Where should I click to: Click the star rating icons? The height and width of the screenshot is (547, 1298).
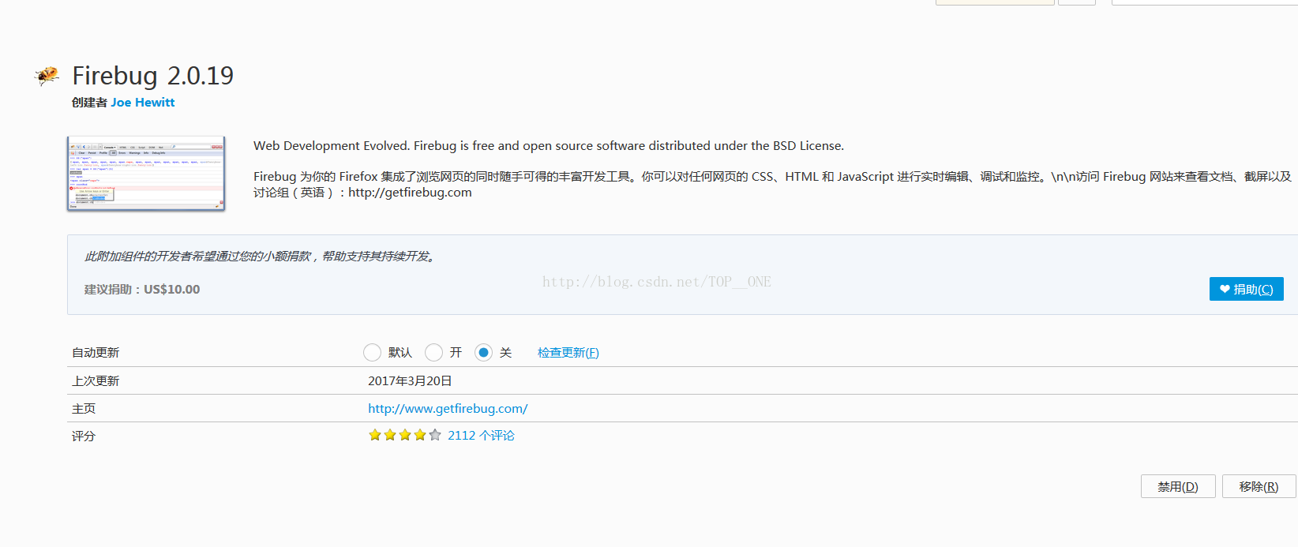(405, 435)
